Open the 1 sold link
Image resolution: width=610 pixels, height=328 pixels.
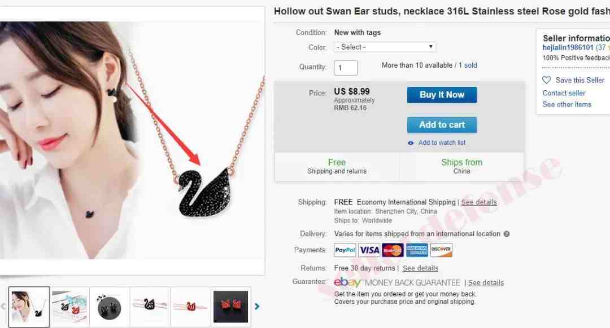point(468,65)
